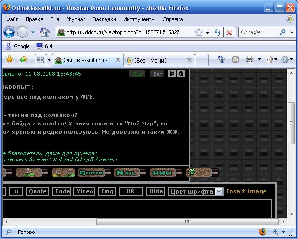Open the gear tools dropdown
The width and height of the screenshot is (298, 239).
[285, 59]
